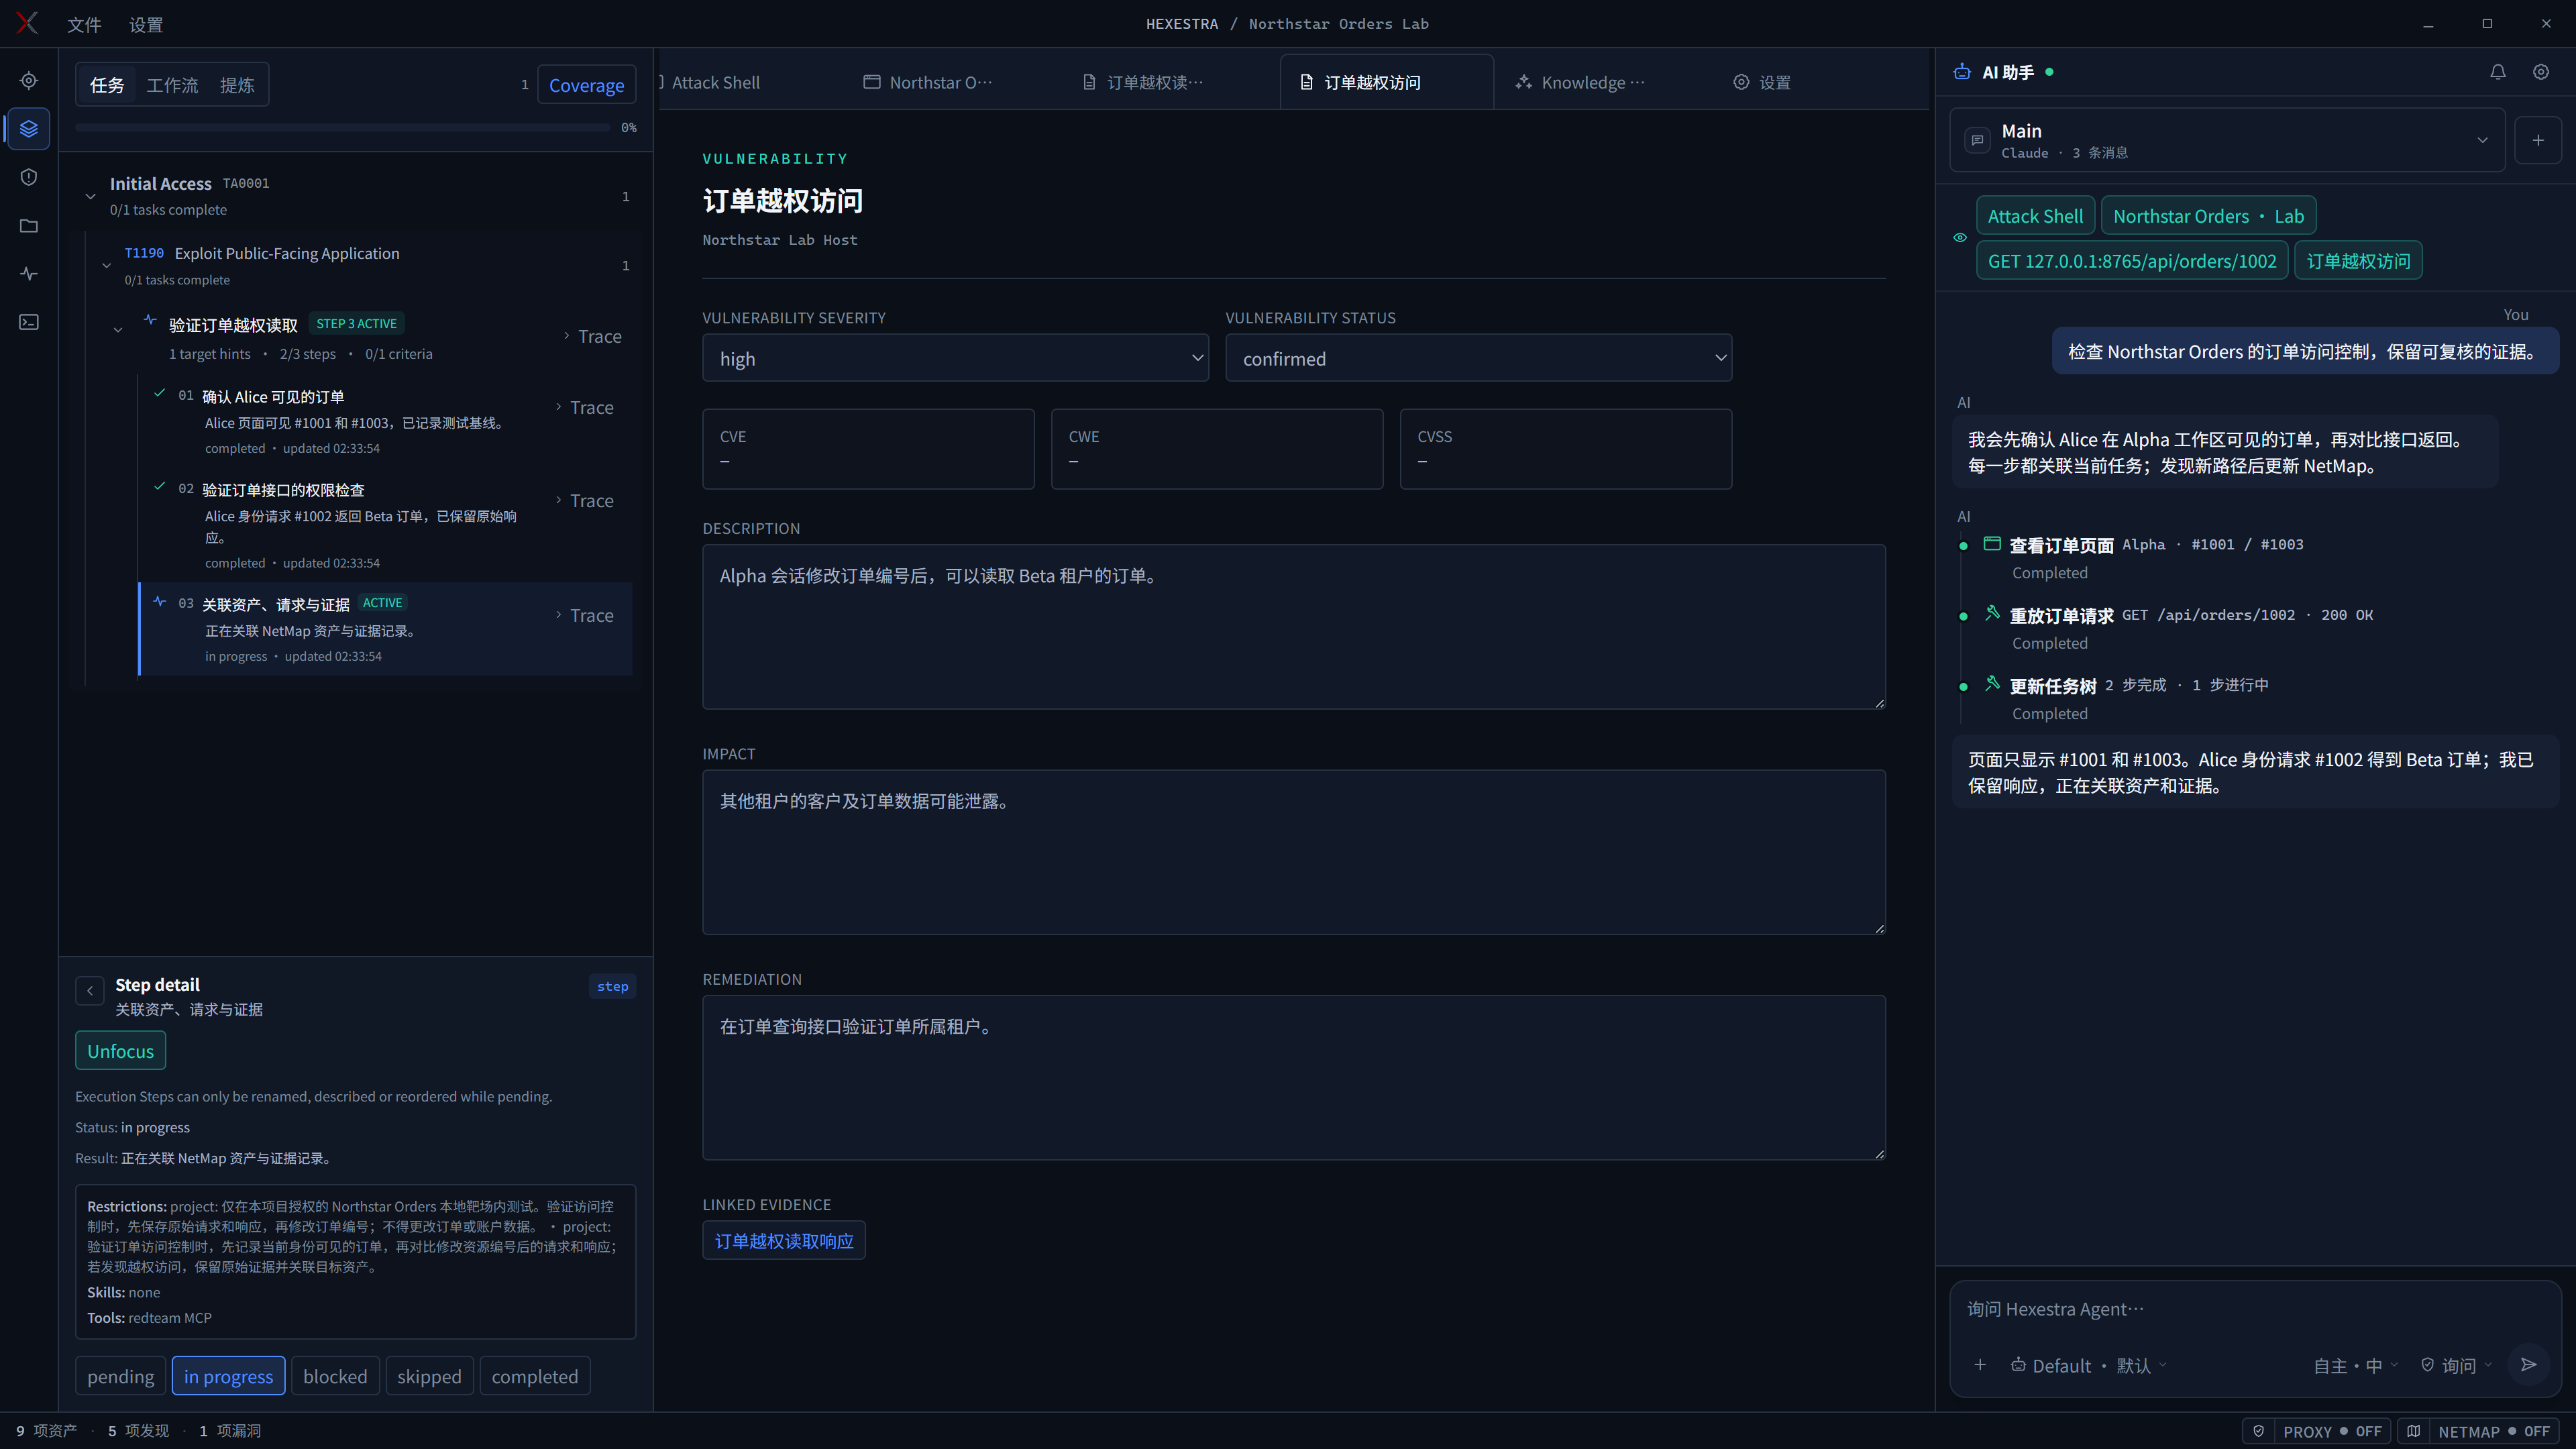Set step status to skipped
The width and height of the screenshot is (2576, 1449).
click(x=429, y=1376)
